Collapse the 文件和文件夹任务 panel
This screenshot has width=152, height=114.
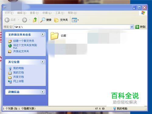point(43,35)
